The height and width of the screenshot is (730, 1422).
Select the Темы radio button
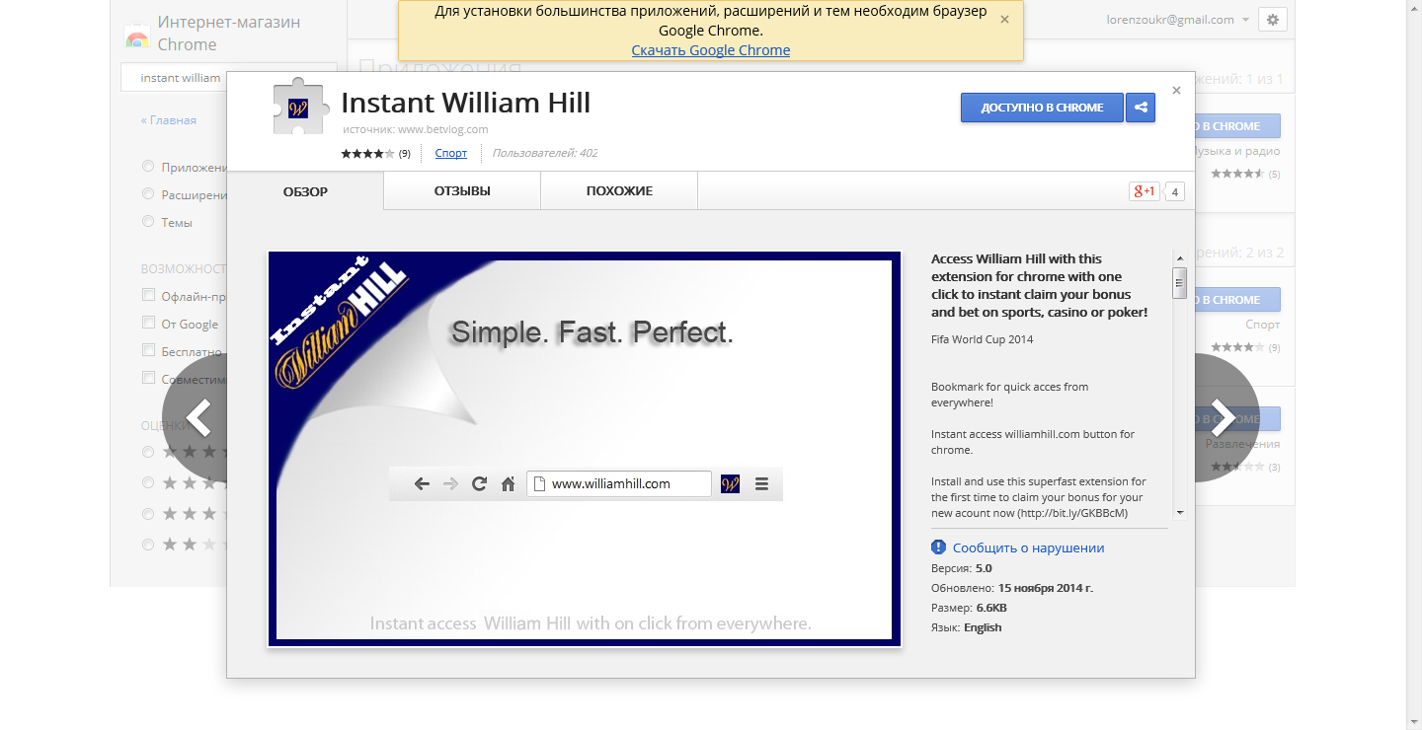click(x=148, y=222)
